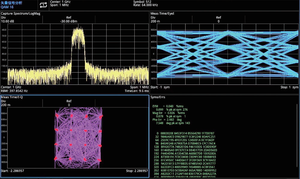
Task: Click the Pha Err = 2.482 deg reading
Action: click(x=167, y=120)
